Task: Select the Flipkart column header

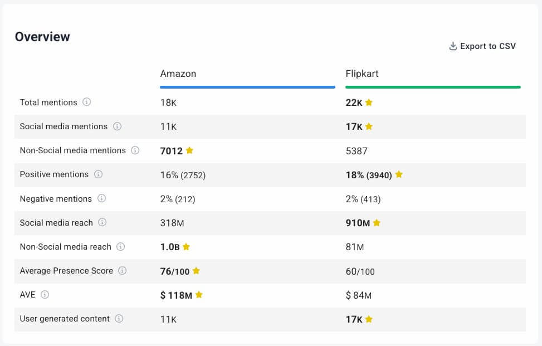Action: [x=362, y=74]
